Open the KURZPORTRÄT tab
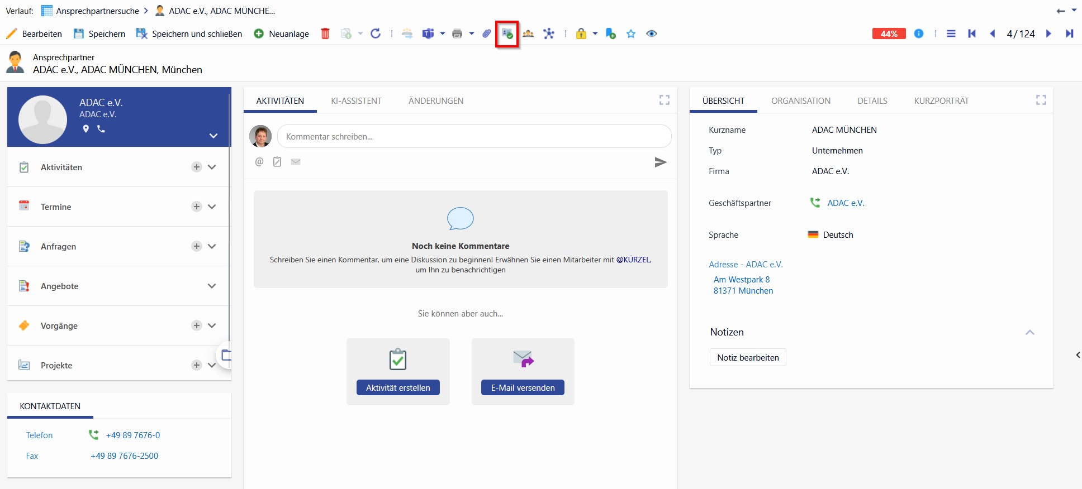1082x489 pixels. pos(942,101)
